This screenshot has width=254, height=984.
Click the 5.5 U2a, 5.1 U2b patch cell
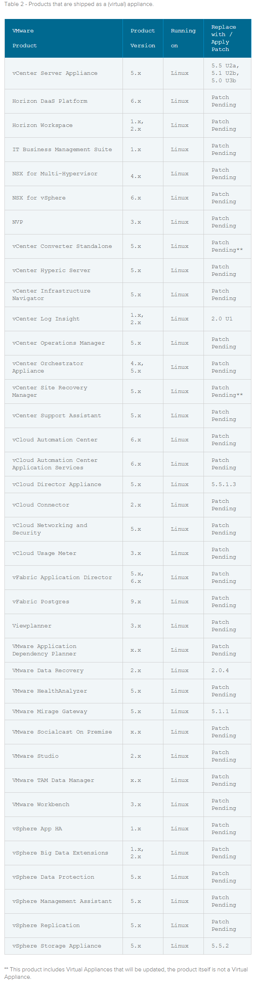(227, 73)
